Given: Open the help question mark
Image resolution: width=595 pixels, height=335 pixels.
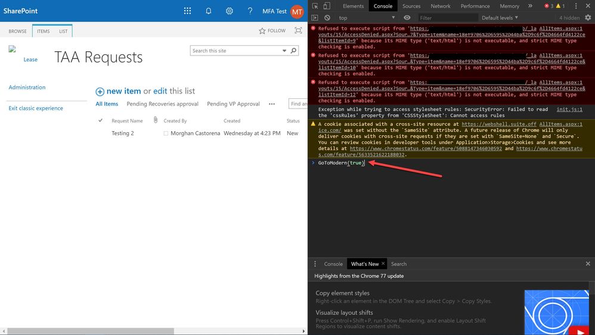Looking at the screenshot, I should (x=250, y=11).
